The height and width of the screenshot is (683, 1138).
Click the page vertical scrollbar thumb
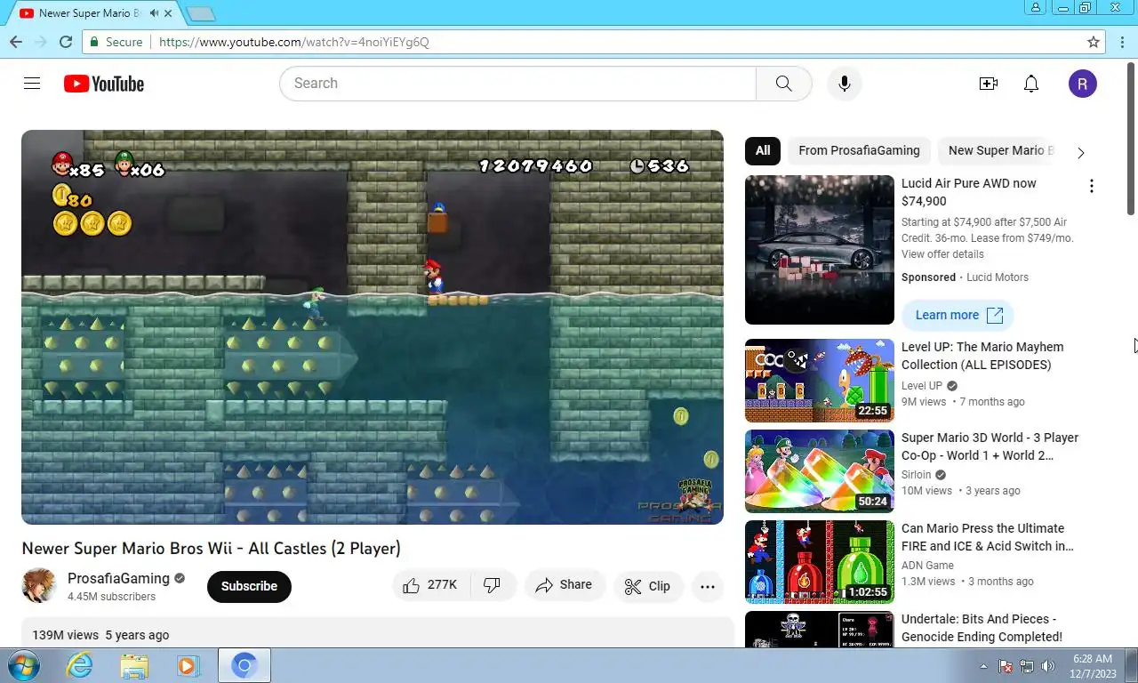coord(1131,138)
